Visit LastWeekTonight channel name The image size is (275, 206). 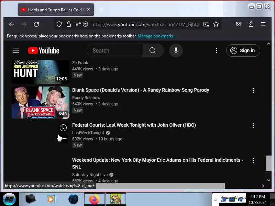(88, 133)
